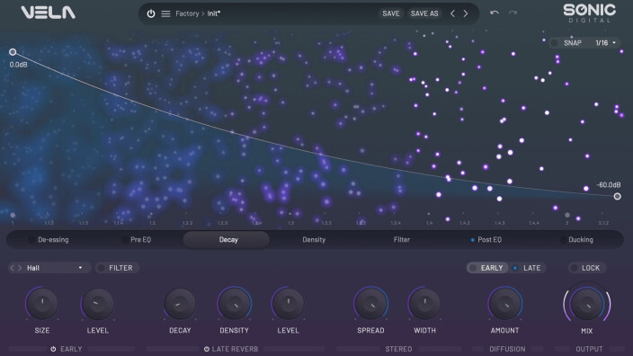Click the -60.0dB decay curve end handle
Image resolution: width=633 pixels, height=356 pixels.
click(x=617, y=197)
